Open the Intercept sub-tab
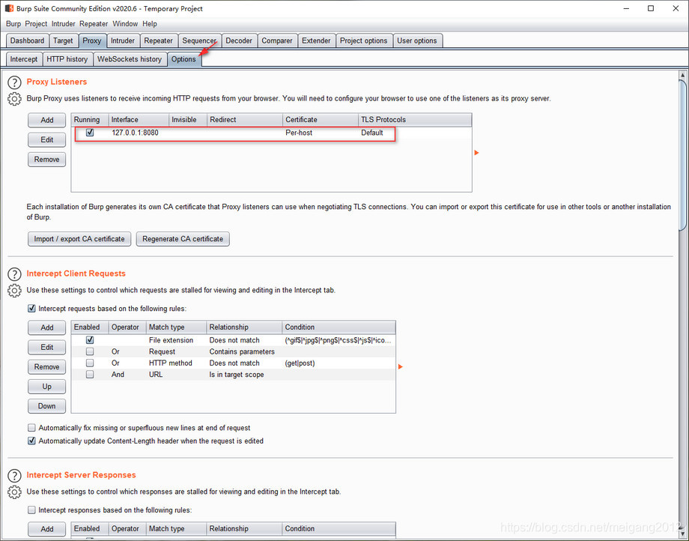Screen dimensions: 689x541 click(x=24, y=59)
